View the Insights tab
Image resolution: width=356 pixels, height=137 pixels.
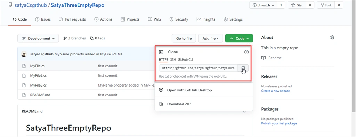[206, 19]
